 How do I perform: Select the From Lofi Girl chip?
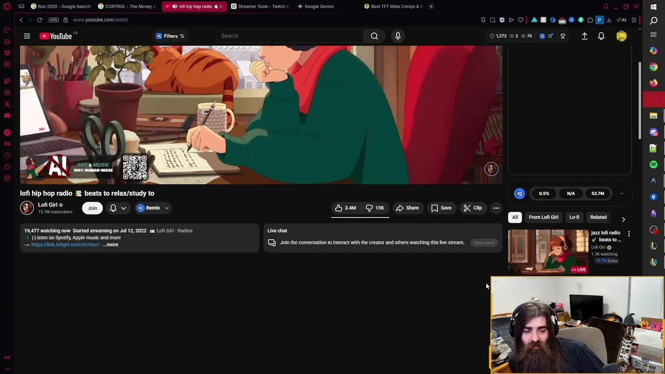[x=543, y=217]
